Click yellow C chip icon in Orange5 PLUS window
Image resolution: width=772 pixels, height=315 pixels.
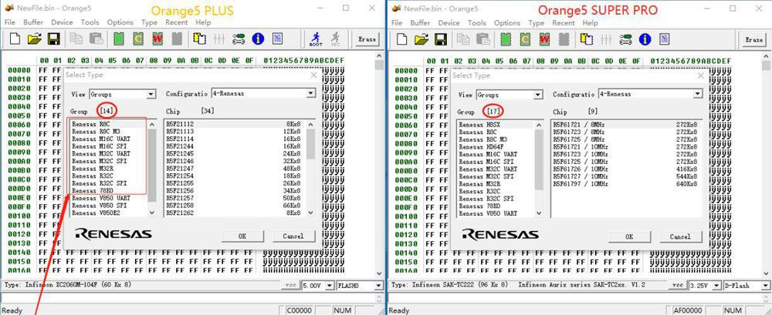pos(138,39)
